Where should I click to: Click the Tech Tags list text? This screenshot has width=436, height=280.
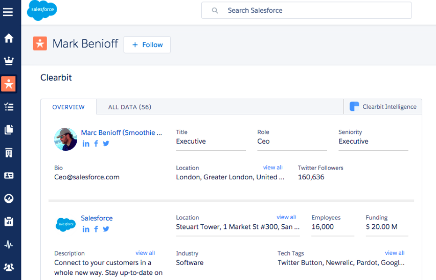point(341,263)
